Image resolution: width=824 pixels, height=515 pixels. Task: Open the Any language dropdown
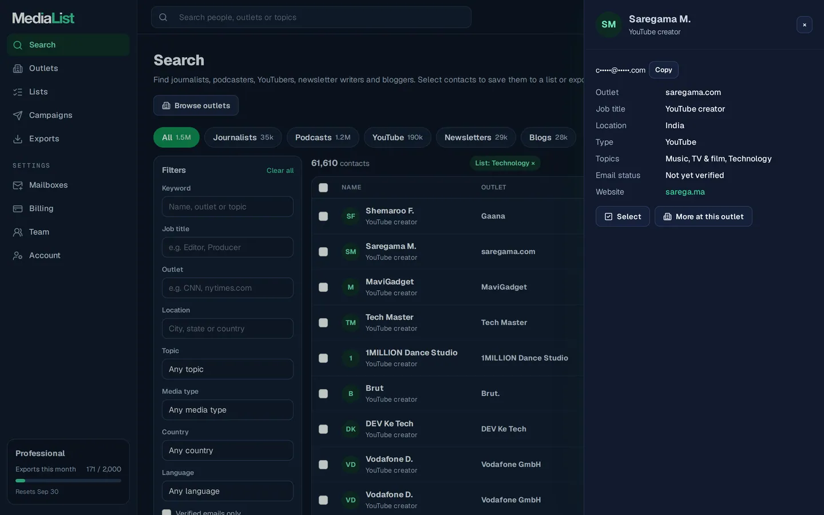(228, 491)
